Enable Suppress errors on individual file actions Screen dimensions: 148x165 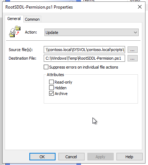(x=46, y=67)
